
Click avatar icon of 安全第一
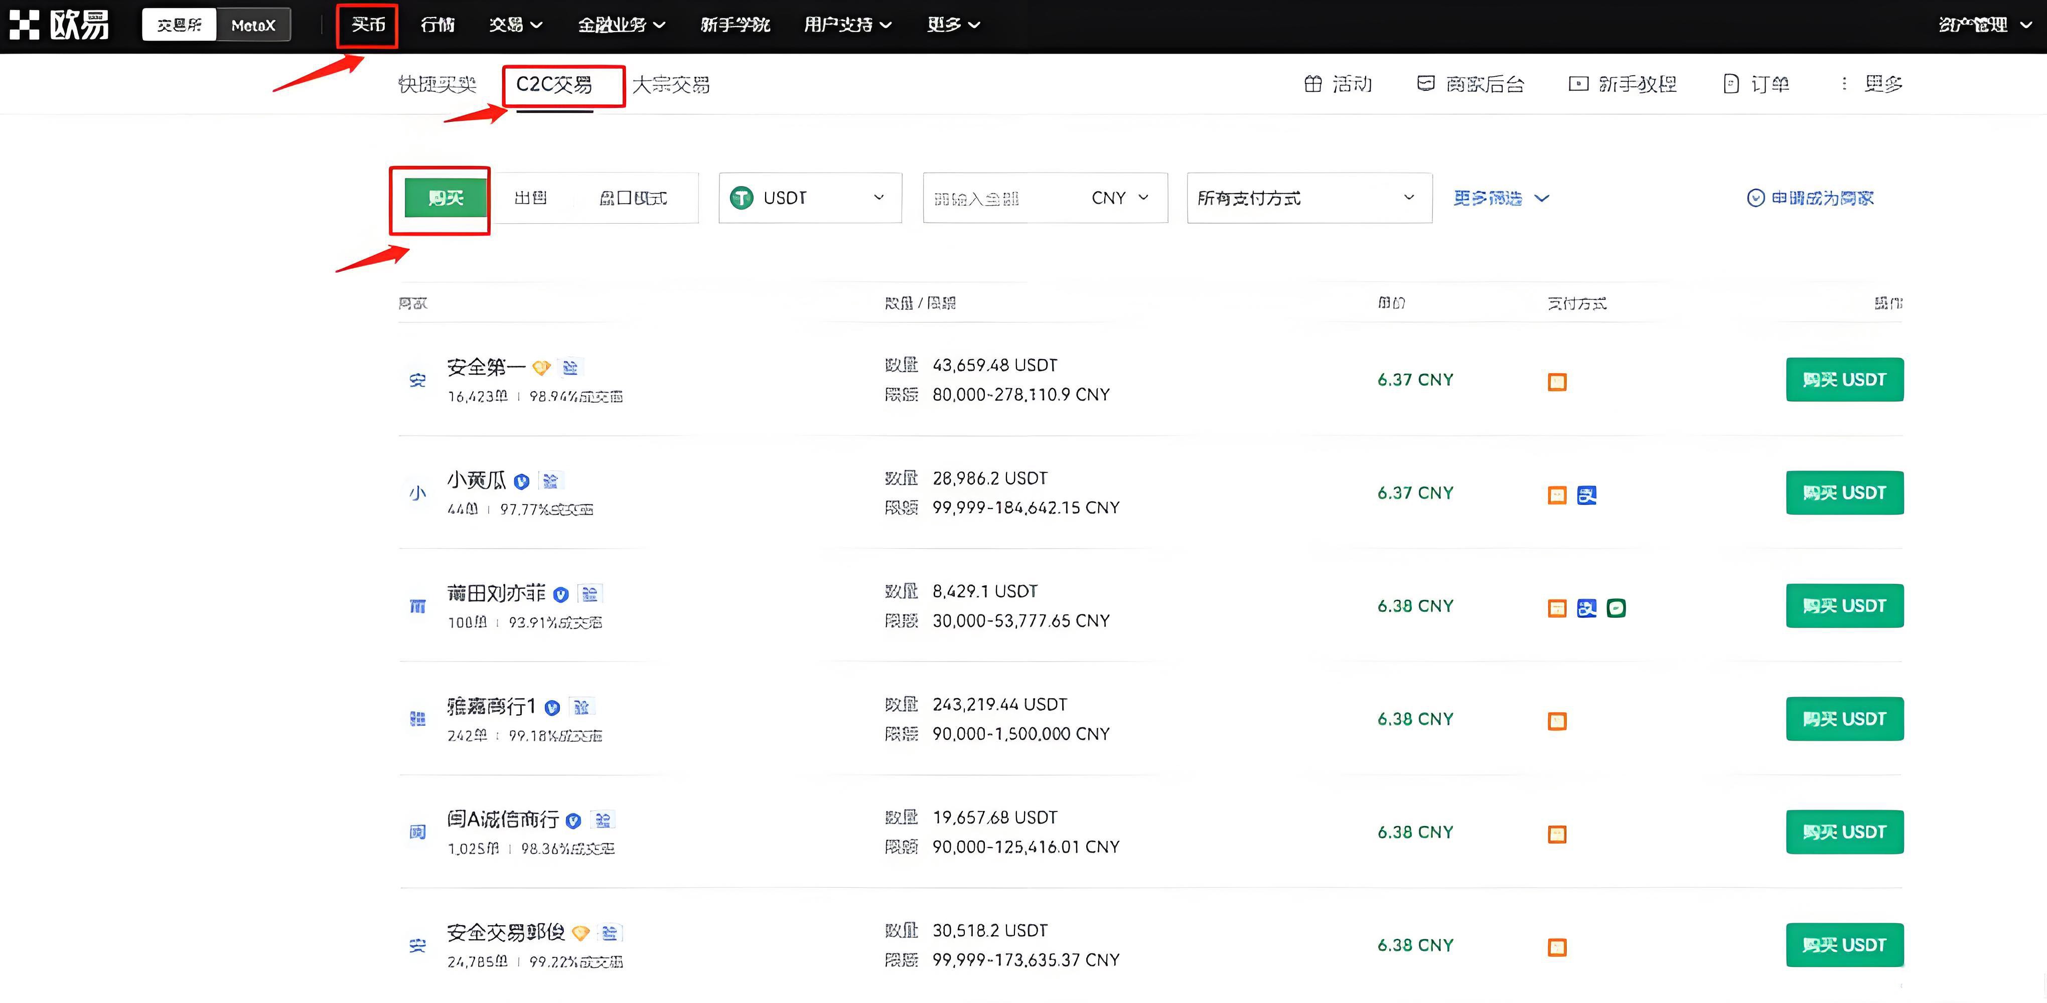(x=417, y=381)
